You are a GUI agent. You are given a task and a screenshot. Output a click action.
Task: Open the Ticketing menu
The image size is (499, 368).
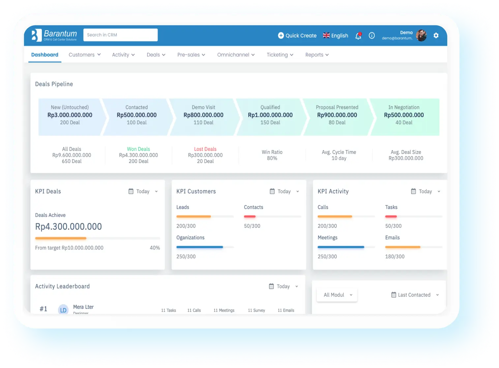[279, 55]
